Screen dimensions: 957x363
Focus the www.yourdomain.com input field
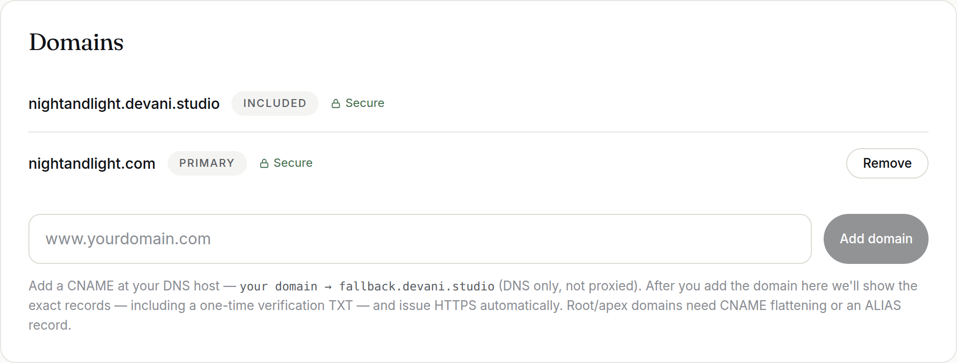(420, 239)
